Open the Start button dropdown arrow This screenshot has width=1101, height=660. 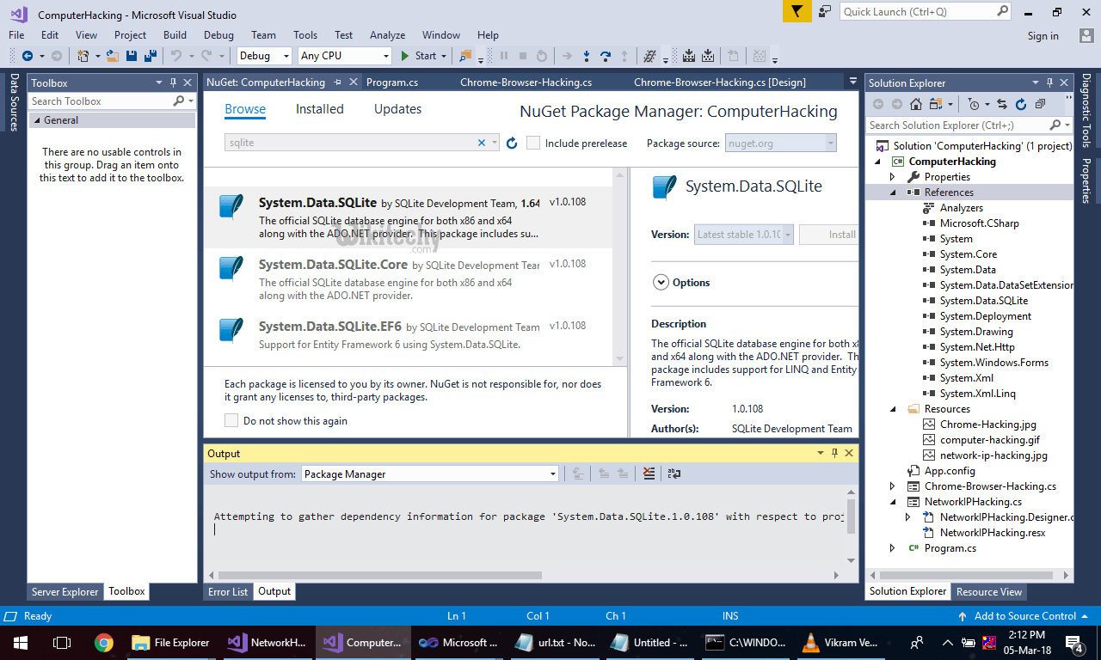click(444, 56)
